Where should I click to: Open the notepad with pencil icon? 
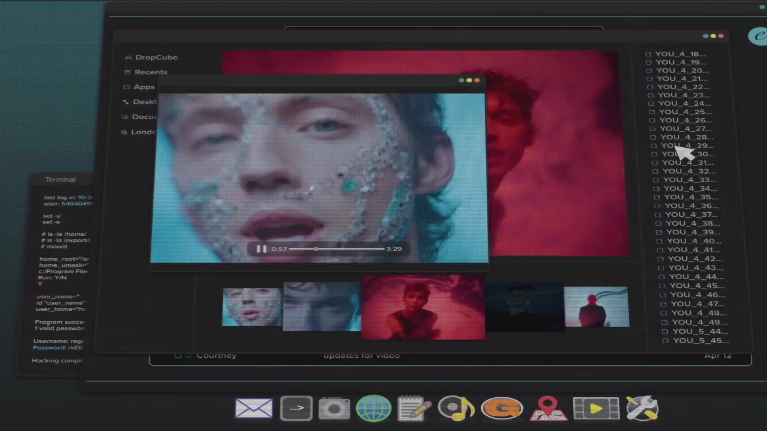[x=414, y=408]
